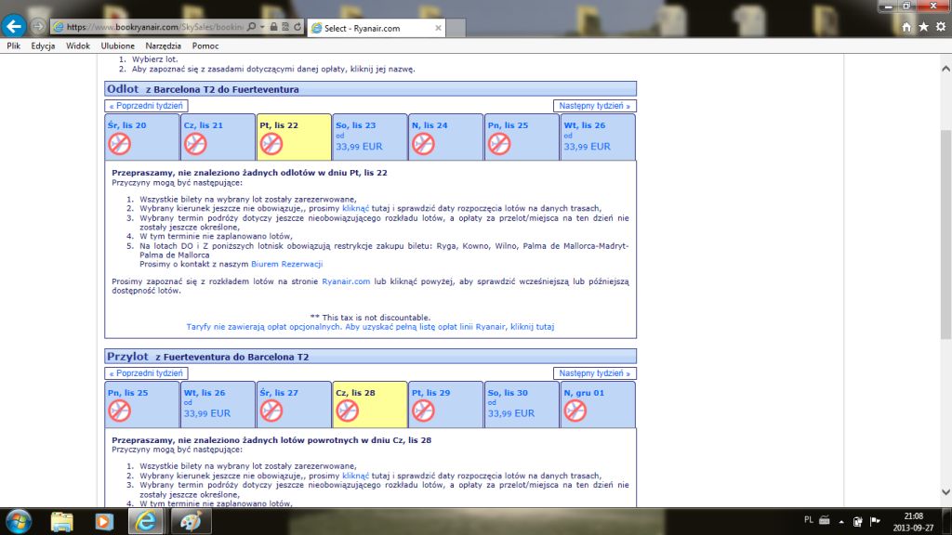This screenshot has width=952, height=535.
Task: Click the browser Back arrow button
Action: (x=14, y=26)
